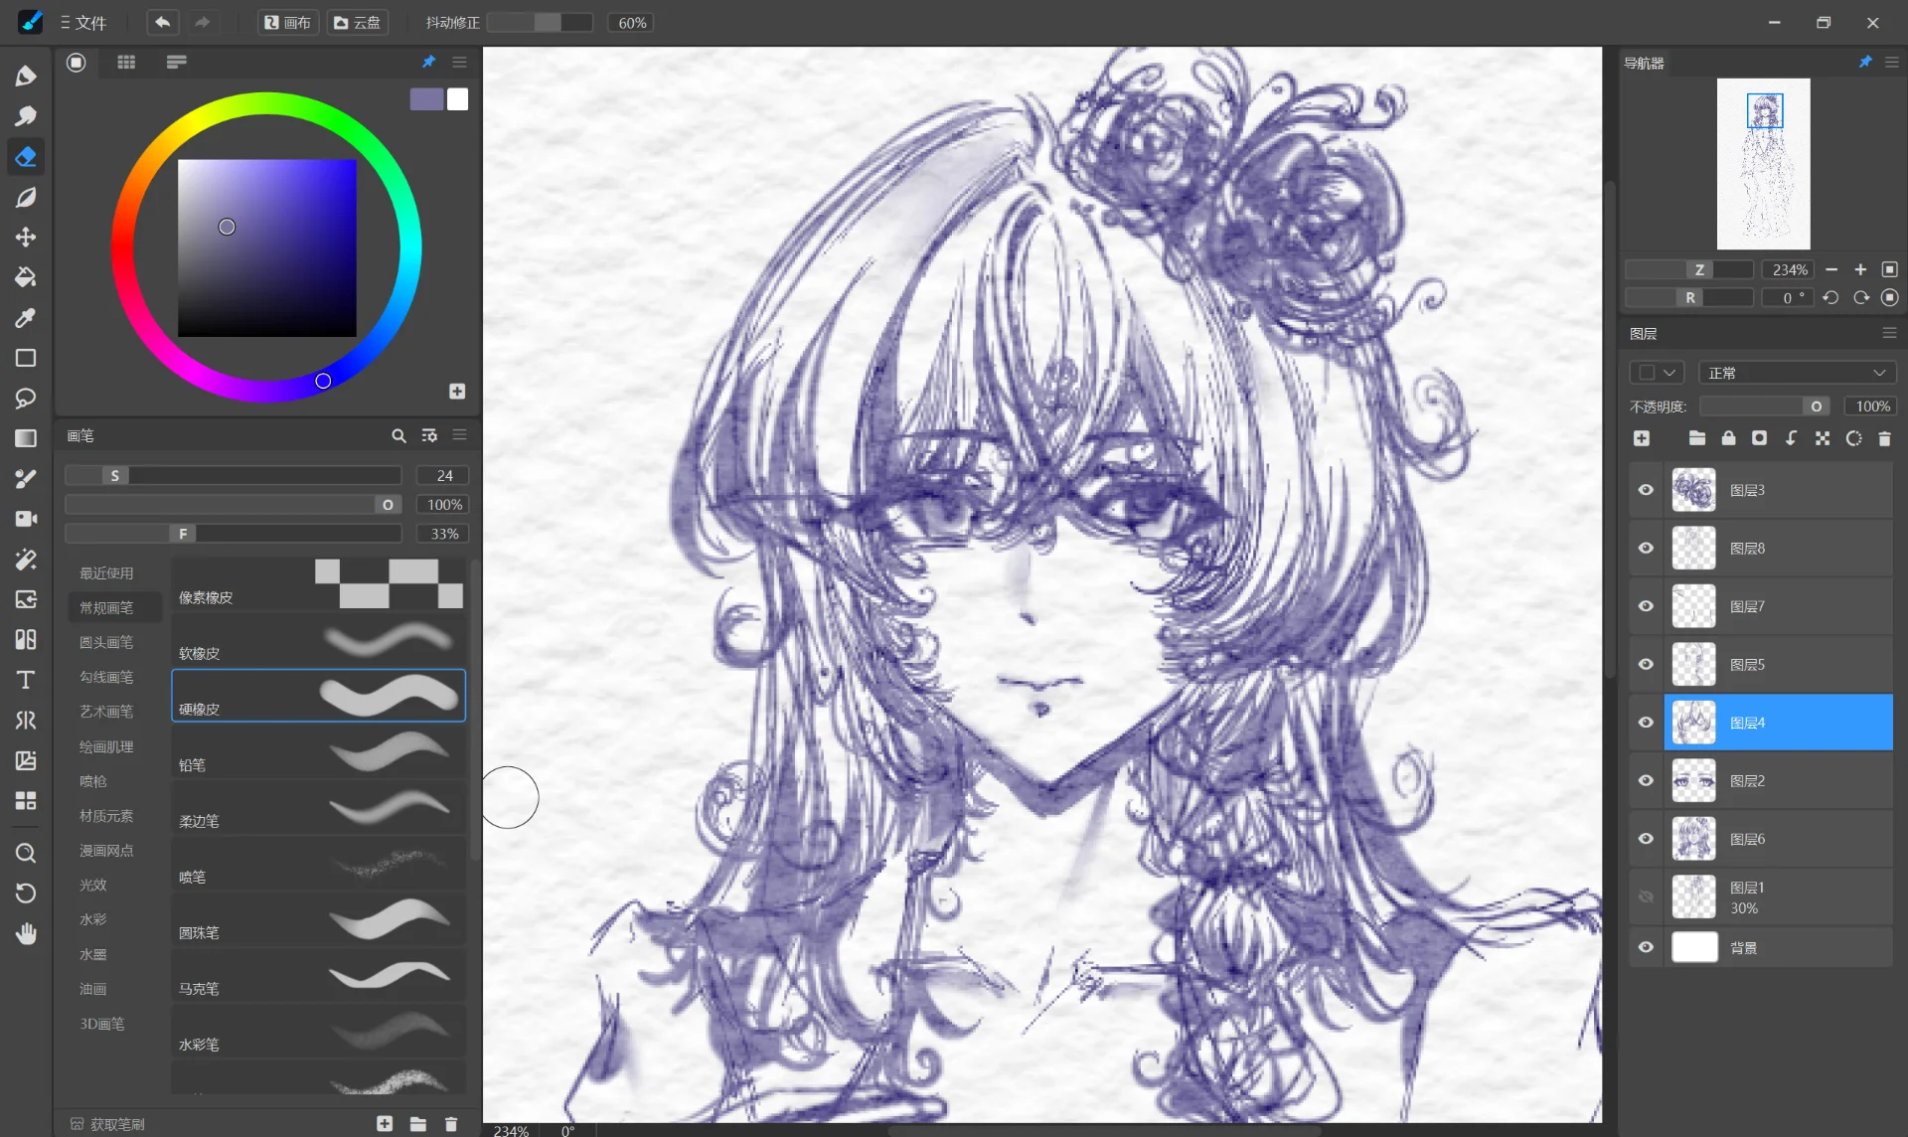Open the color panel options menu
Image resolution: width=1908 pixels, height=1137 pixels.
459,62
